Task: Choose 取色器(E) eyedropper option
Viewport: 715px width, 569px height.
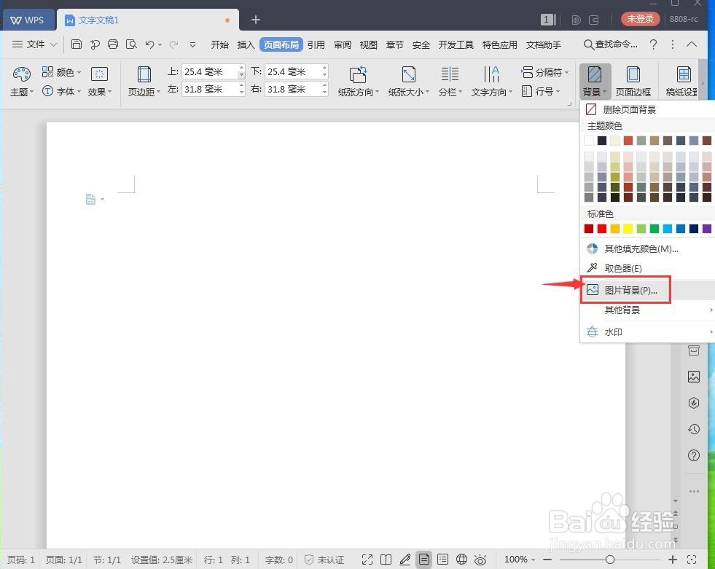Action: click(x=647, y=268)
